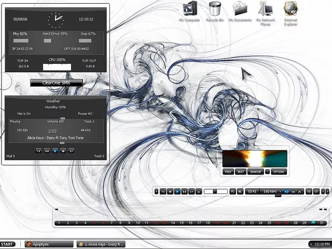The width and height of the screenshot is (332, 249).
Task: Toggle the PL playlist button
Action: [x=232, y=191]
